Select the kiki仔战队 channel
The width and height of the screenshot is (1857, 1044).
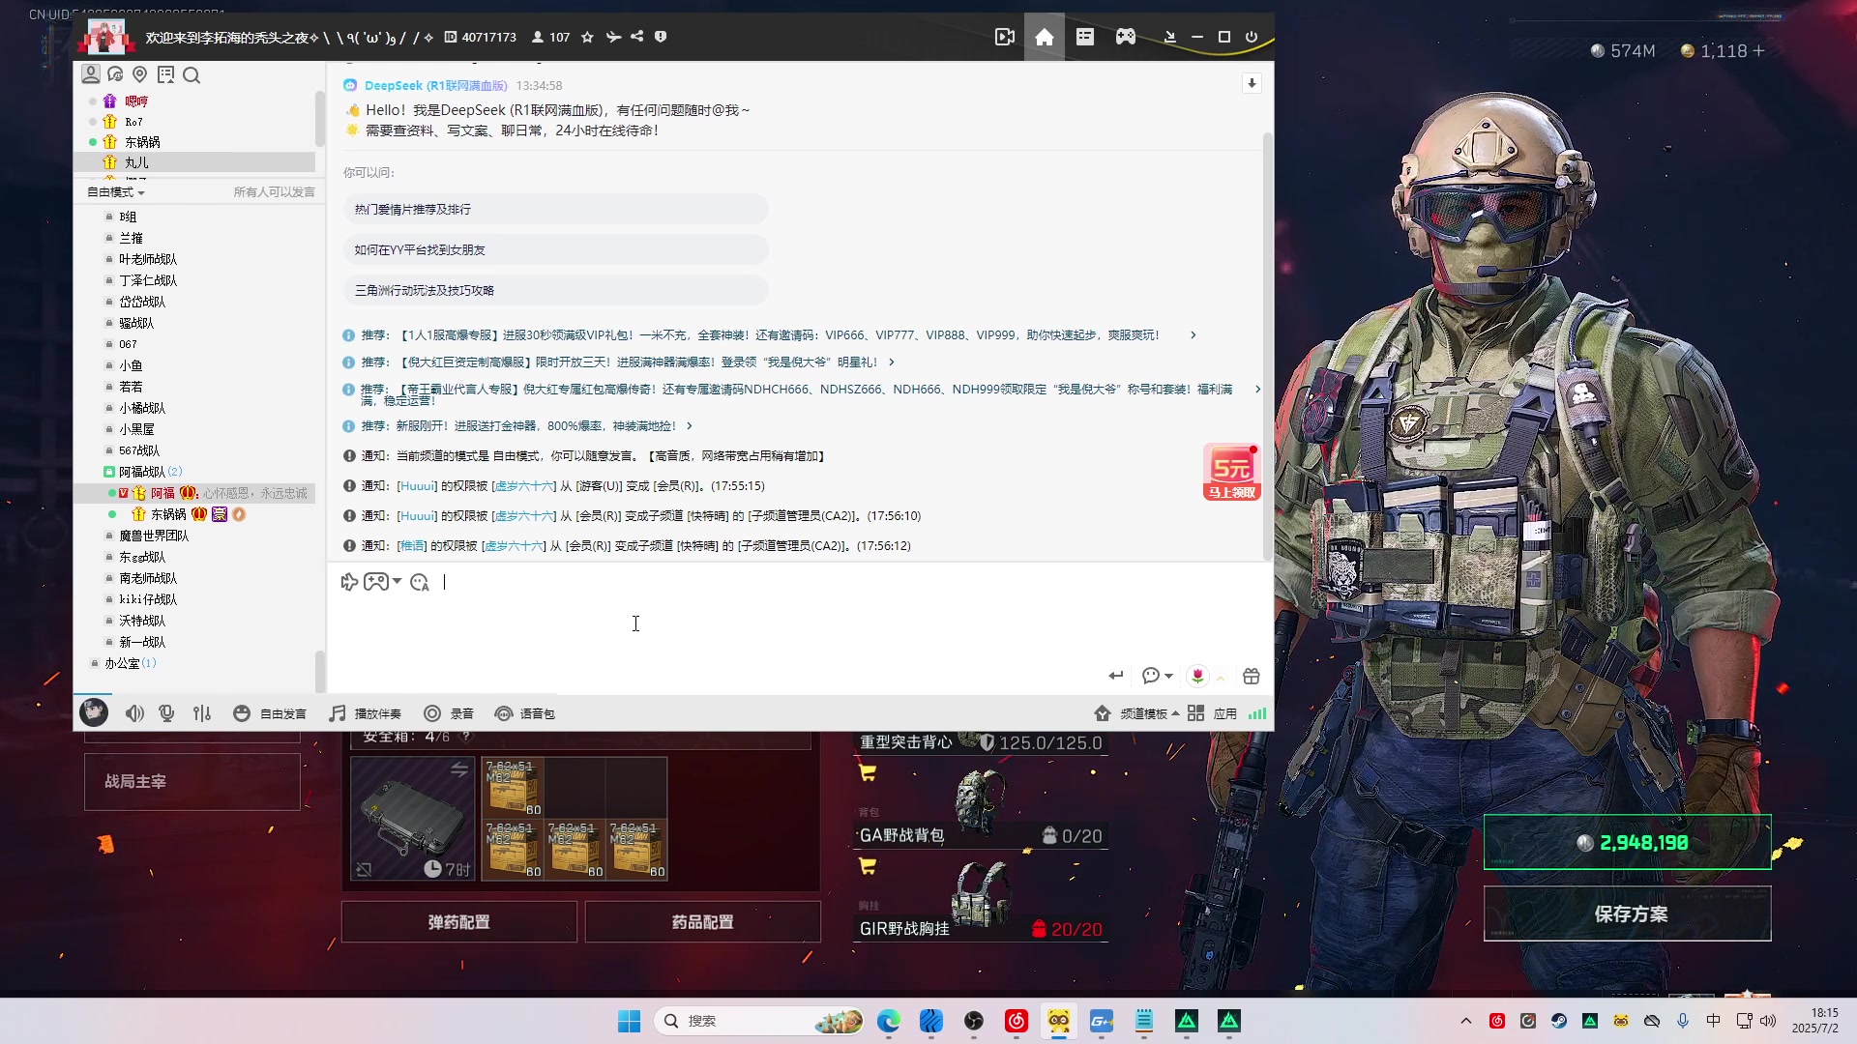(148, 599)
